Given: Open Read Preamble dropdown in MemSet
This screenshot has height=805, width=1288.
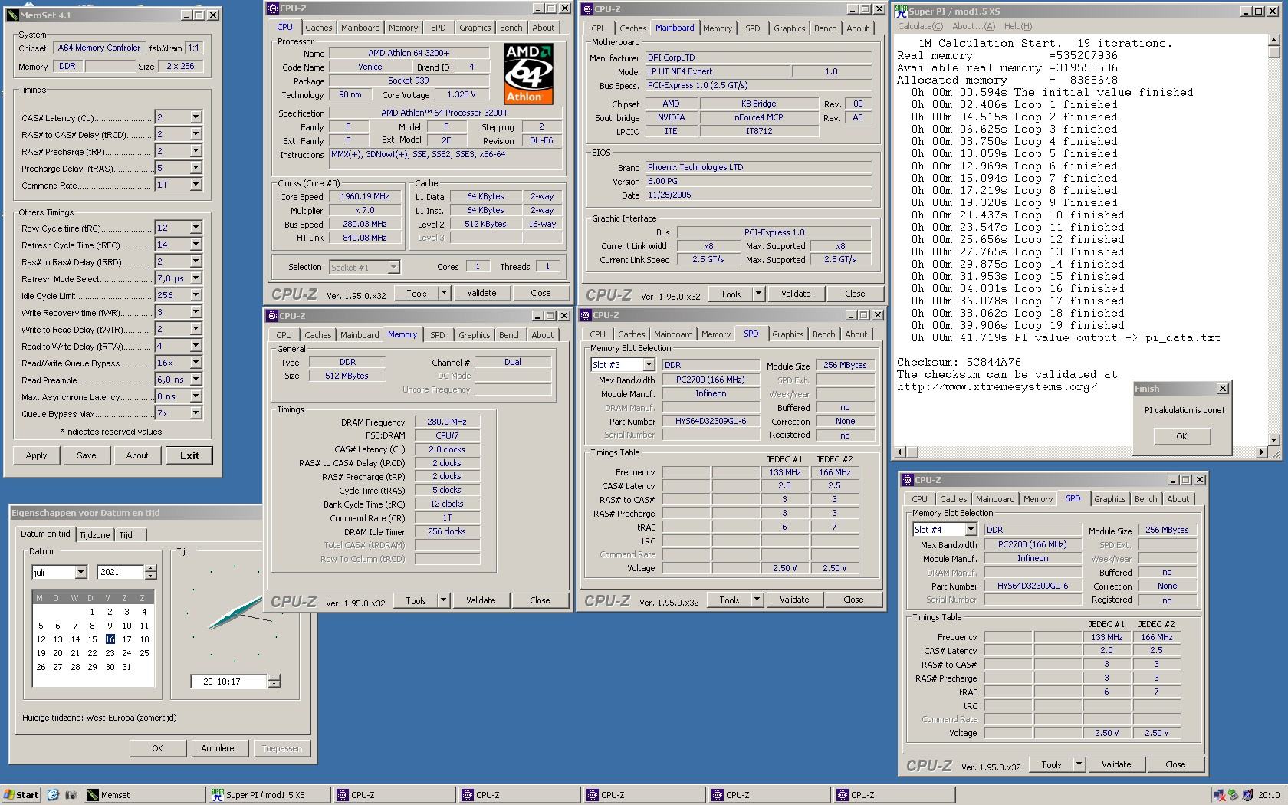Looking at the screenshot, I should 195,379.
